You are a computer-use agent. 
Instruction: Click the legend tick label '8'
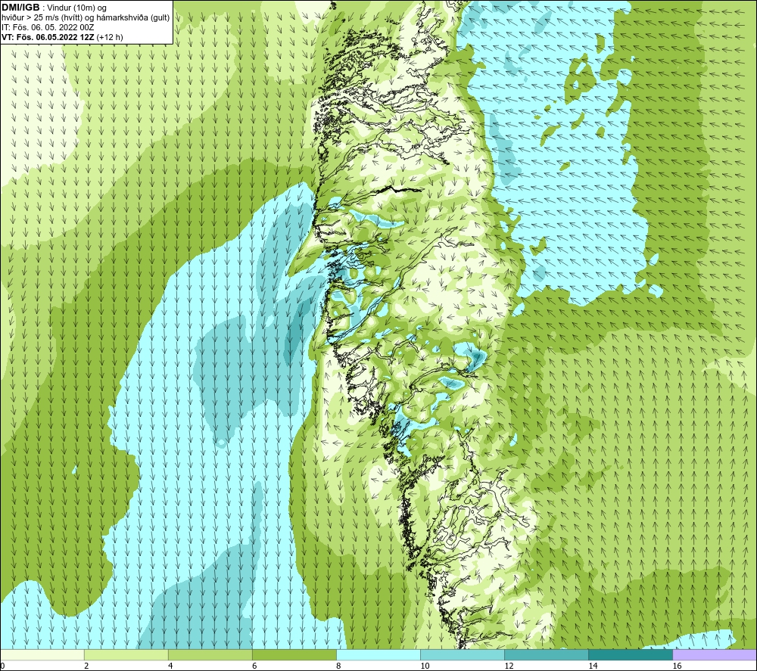338,666
